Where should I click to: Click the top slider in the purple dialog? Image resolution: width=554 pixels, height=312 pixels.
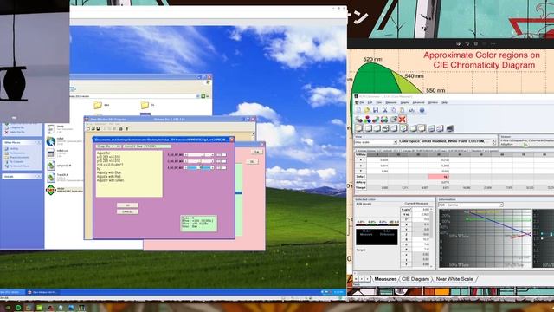[x=199, y=154]
